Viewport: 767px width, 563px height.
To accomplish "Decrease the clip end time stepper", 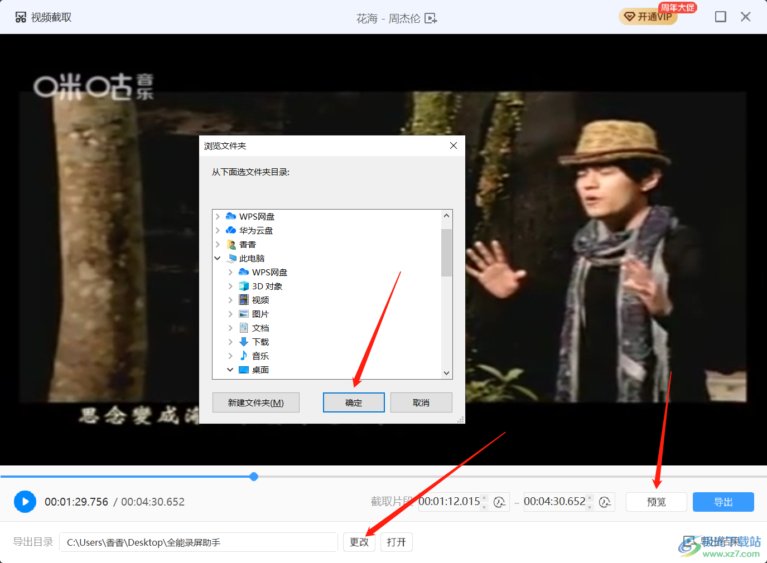I will pos(590,506).
